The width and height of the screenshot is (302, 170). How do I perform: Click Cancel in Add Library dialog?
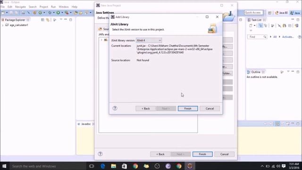coord(210,109)
